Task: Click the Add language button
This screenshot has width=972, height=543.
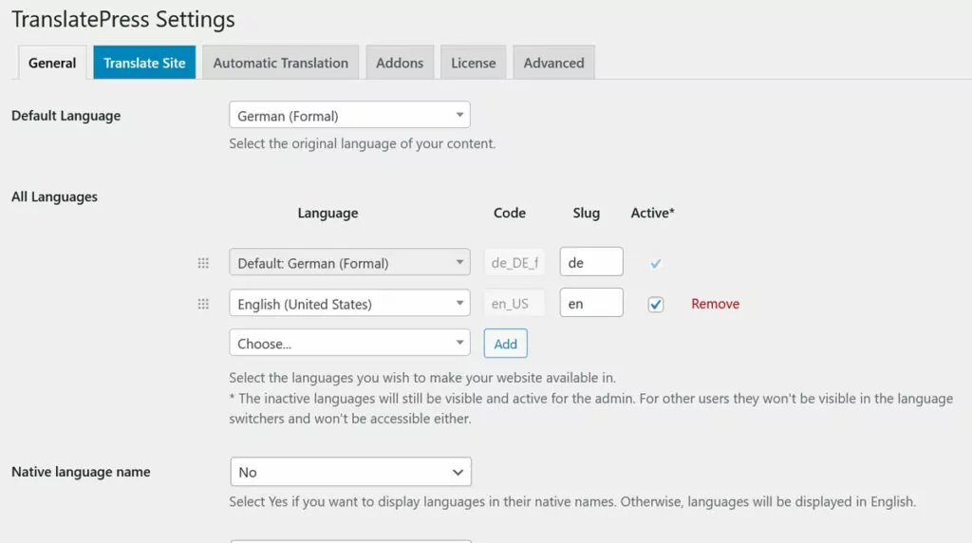Action: click(x=505, y=344)
